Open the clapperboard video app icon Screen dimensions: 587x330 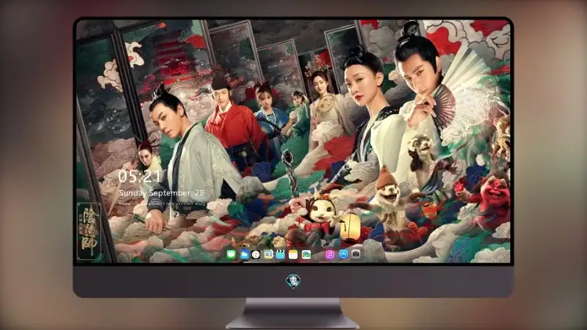[280, 255]
